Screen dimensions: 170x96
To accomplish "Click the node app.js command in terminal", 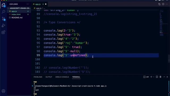I will coord(101,86).
